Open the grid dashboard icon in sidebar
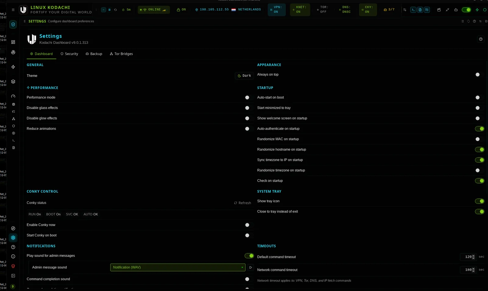The width and height of the screenshot is (488, 291). (13, 42)
